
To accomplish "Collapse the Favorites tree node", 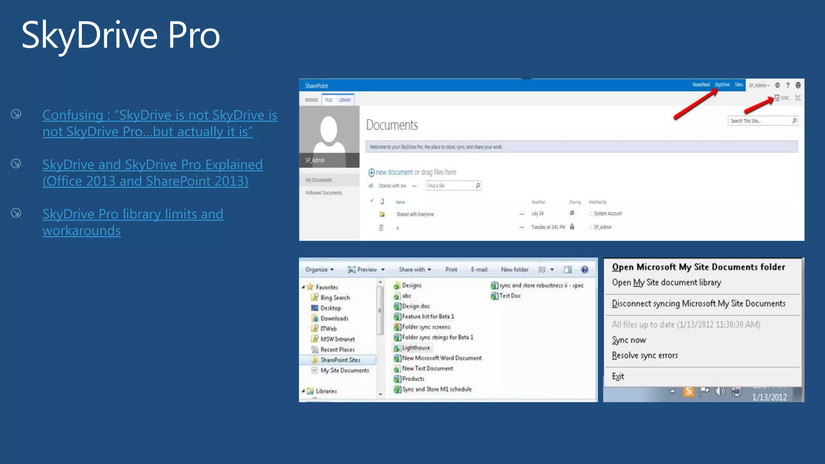I will [303, 287].
